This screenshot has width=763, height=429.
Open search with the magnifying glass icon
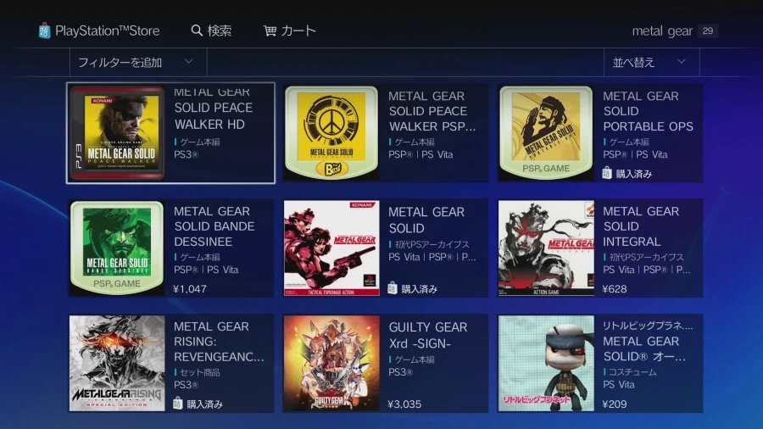[x=197, y=31]
